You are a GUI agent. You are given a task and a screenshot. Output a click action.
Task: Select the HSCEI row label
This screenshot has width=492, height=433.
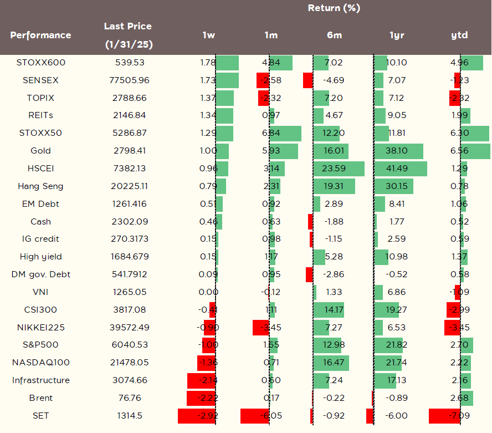tap(40, 169)
